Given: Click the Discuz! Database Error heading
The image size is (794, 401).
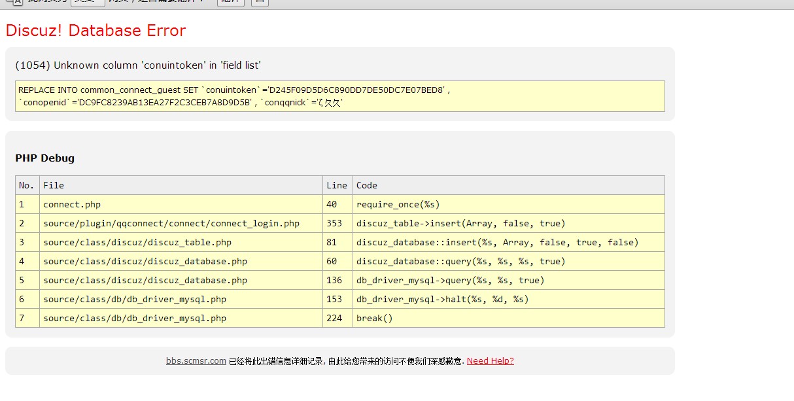Looking at the screenshot, I should point(95,31).
